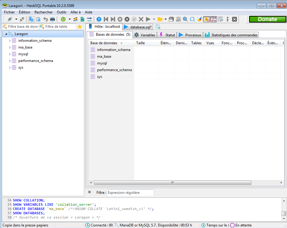Sort by the Base de données column header

pos(111,43)
